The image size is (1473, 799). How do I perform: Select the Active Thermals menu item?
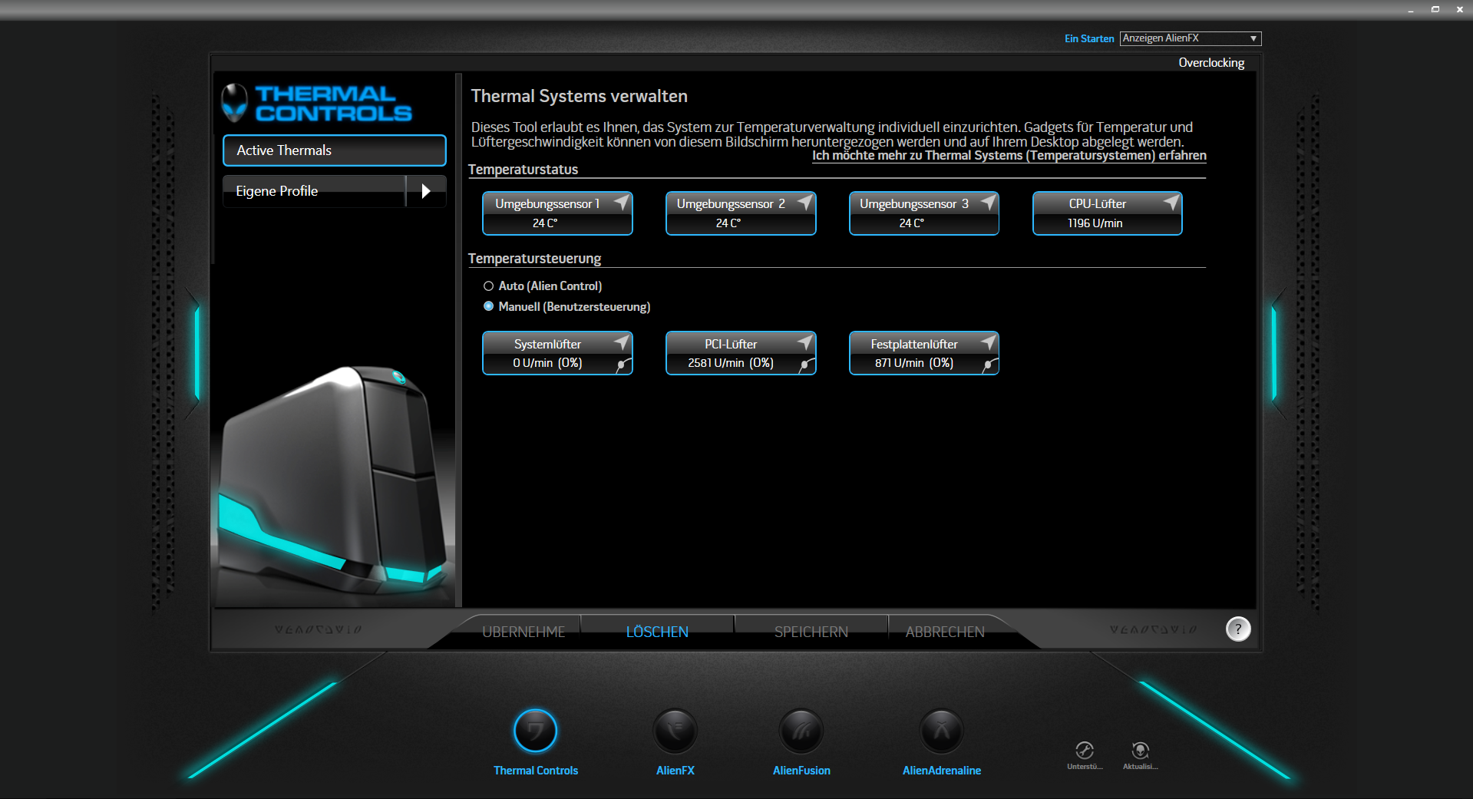tap(335, 150)
